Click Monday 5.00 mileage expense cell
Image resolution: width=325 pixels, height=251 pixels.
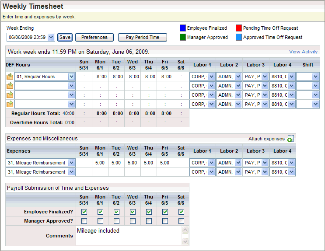[x=100, y=163]
